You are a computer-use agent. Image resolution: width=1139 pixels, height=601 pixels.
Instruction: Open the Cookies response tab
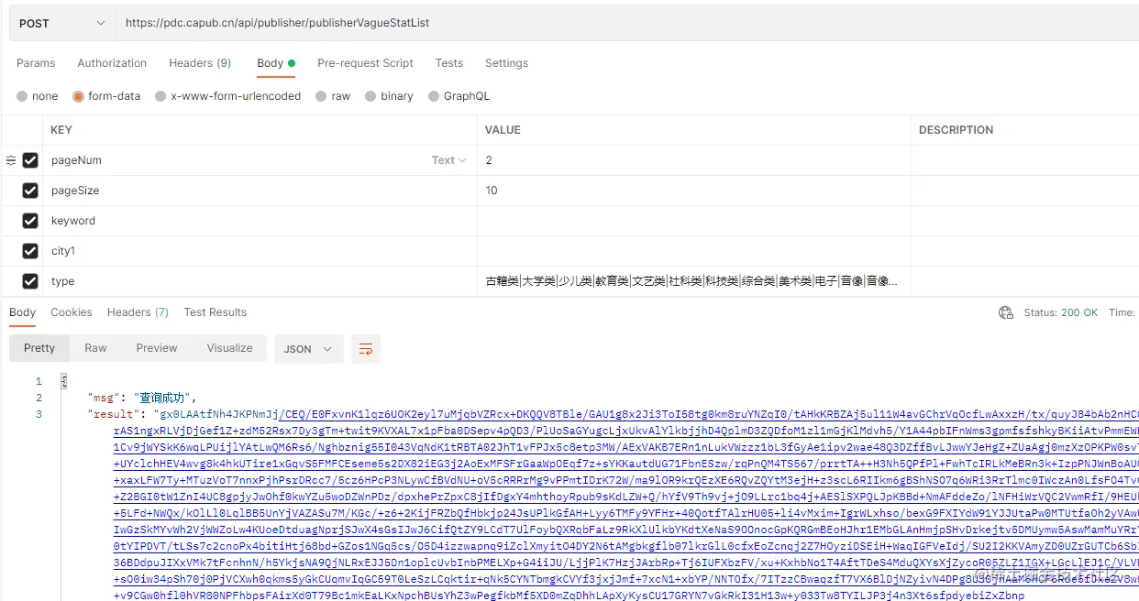(x=71, y=311)
